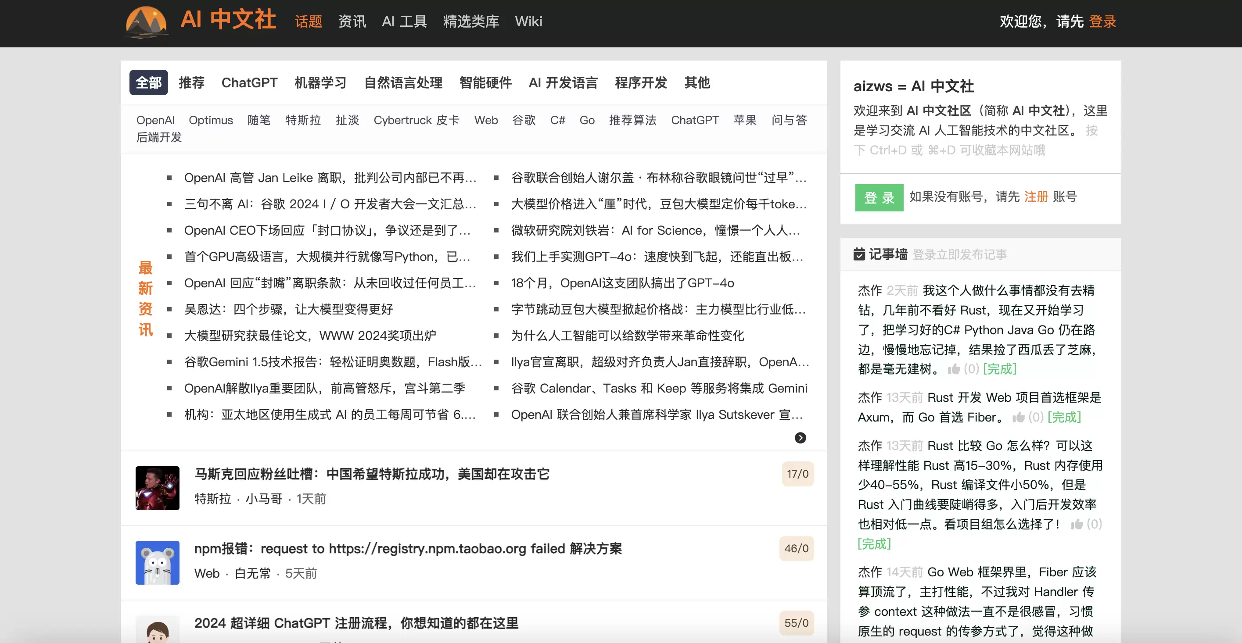1242x643 pixels.
Task: Open topic npm报错 registry.npm.taobao.org
Action: [x=408, y=549]
